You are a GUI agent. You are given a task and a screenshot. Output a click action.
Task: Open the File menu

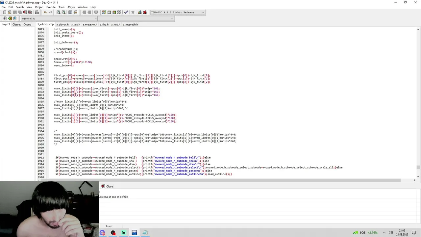[x=3, y=7]
